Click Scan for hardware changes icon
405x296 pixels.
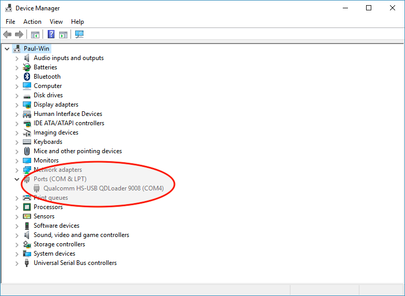[79, 34]
